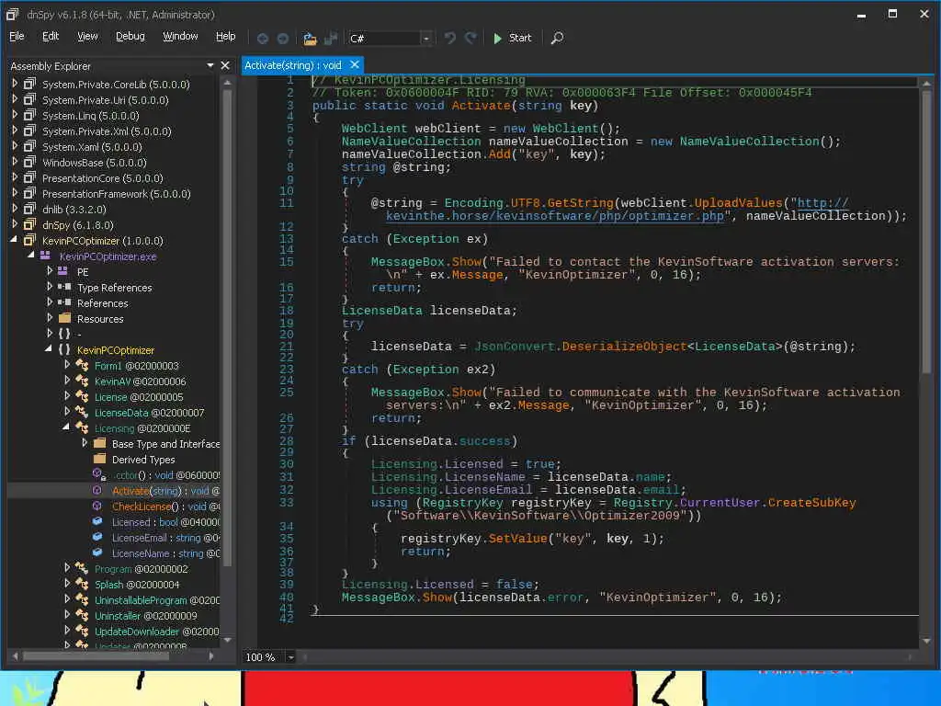Select the CheckLicense() method

165,507
